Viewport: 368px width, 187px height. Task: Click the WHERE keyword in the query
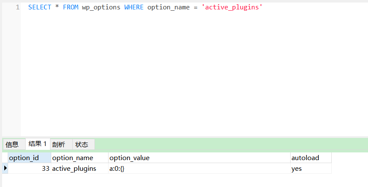[134, 7]
